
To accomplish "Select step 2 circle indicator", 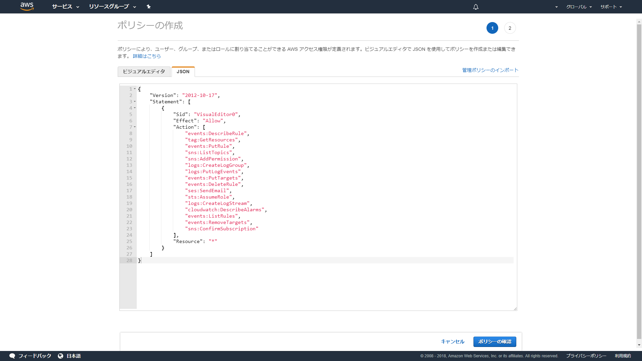I will [x=510, y=28].
